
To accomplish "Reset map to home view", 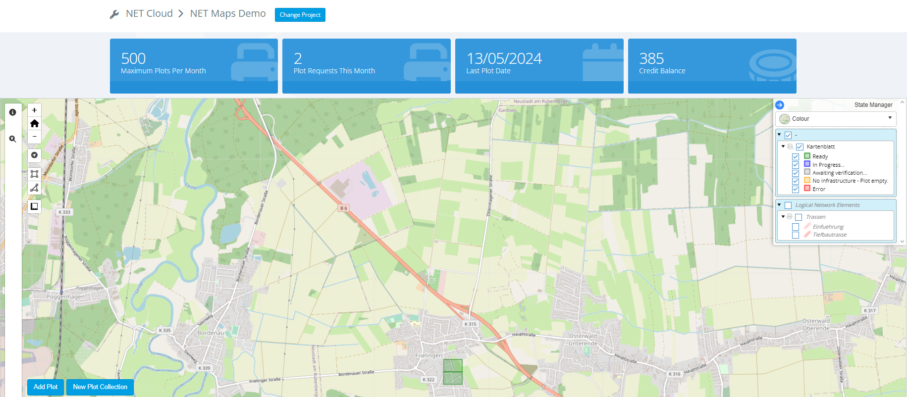I will point(34,123).
